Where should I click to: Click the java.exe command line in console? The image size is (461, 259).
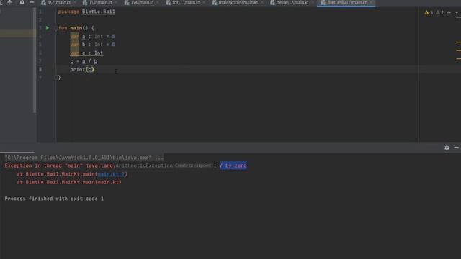(x=84, y=158)
